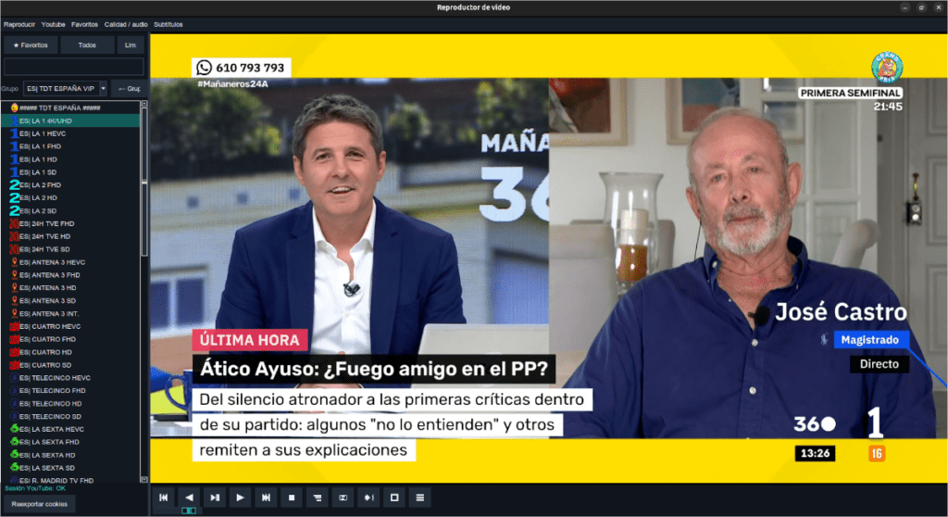
Task: Click the Grupo combo box arrow
Action: (104, 89)
